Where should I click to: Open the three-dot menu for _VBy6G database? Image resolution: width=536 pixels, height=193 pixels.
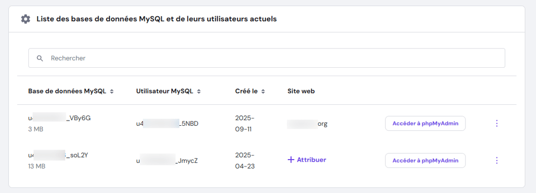(497, 124)
